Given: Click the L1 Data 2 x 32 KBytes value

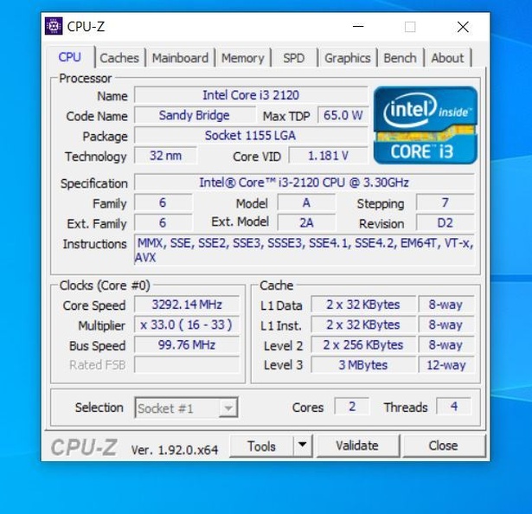Looking at the screenshot, I should (363, 305).
